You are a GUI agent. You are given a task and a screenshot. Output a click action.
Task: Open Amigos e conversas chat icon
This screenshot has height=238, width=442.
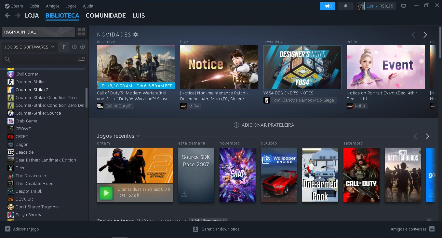[x=432, y=229]
